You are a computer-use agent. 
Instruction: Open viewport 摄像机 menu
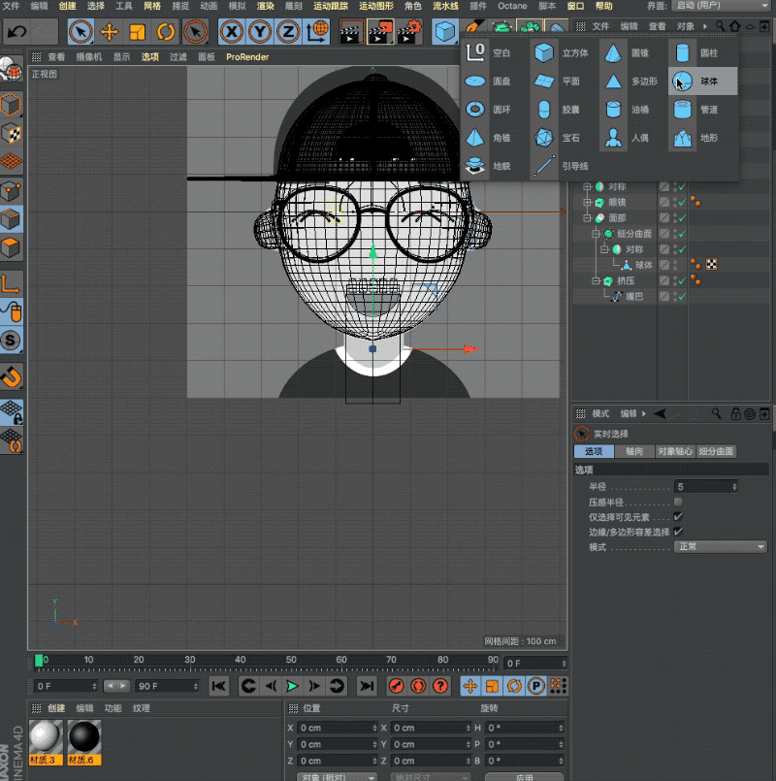click(88, 57)
